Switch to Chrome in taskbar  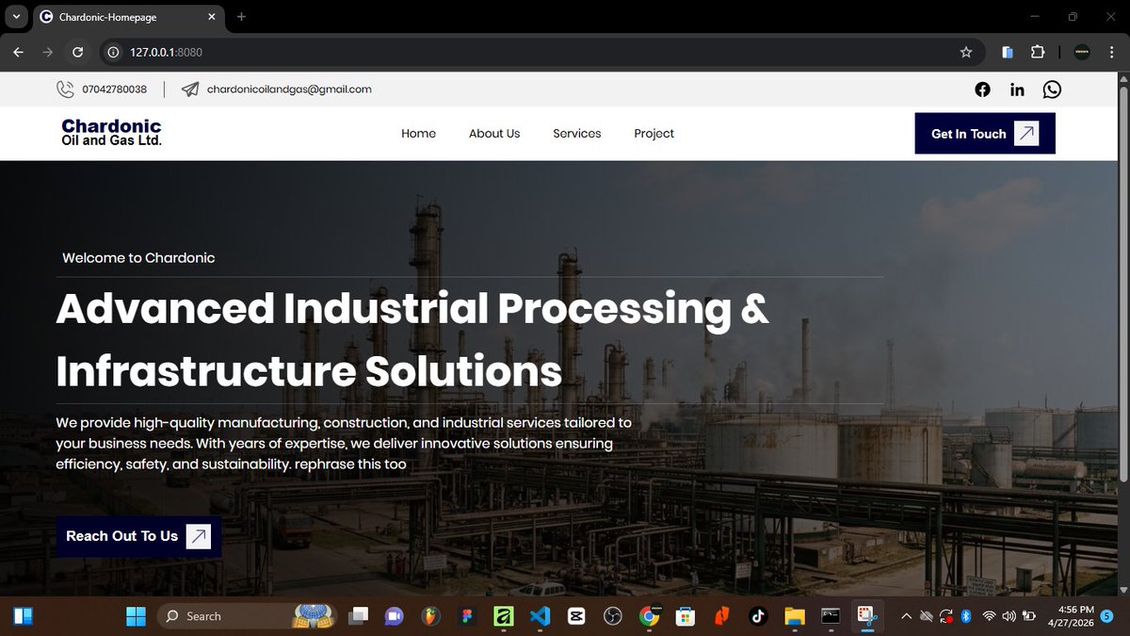(649, 616)
